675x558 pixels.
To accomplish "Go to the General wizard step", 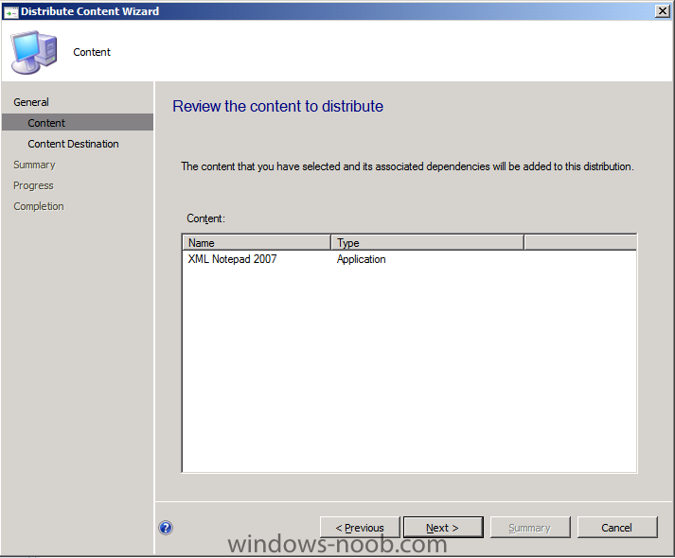I will tap(31, 102).
